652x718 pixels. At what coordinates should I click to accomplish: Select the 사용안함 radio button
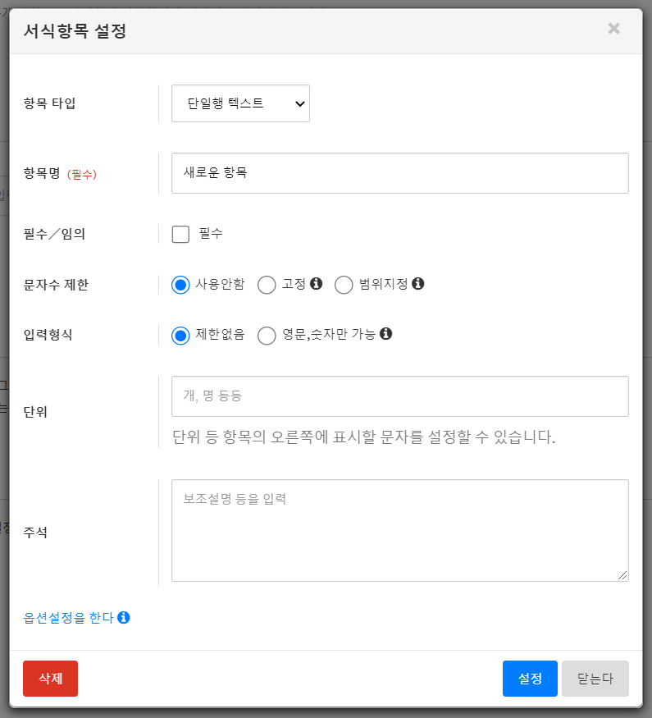[x=180, y=285]
